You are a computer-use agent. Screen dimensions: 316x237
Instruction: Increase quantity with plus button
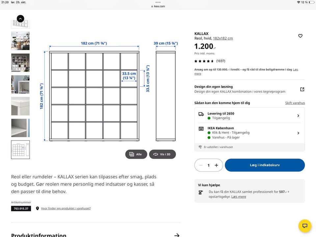pos(216,165)
